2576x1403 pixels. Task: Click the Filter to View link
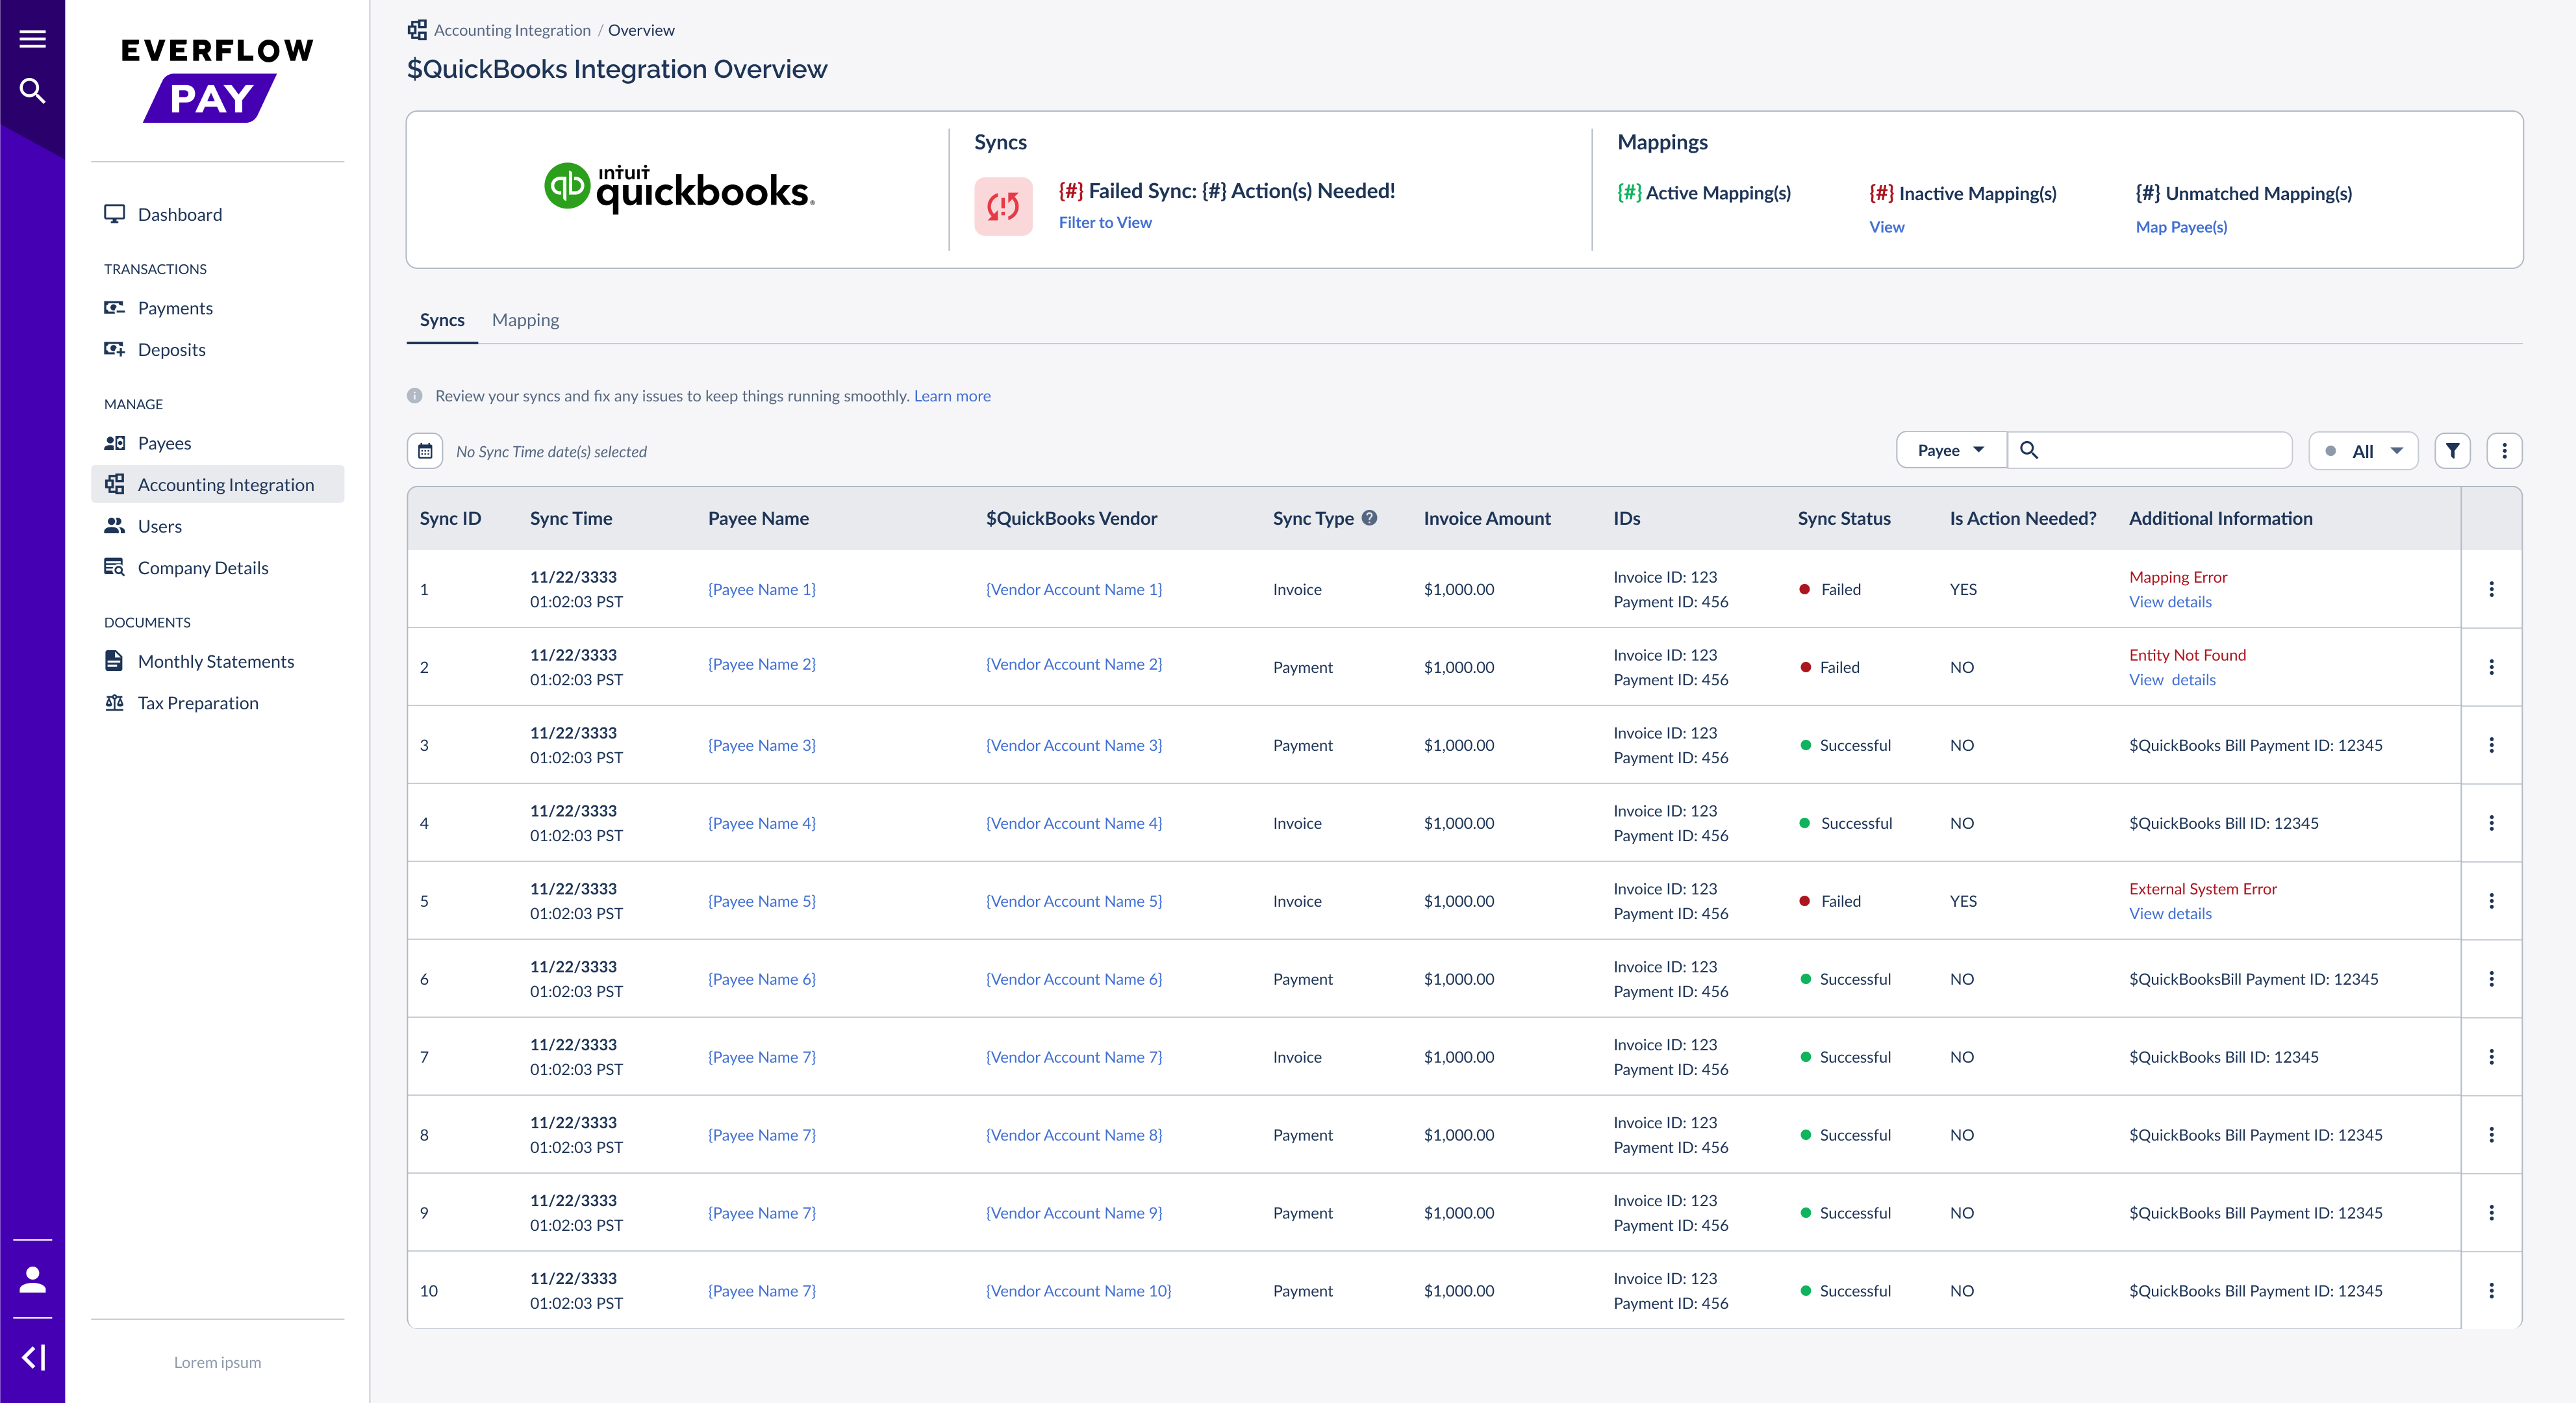pyautogui.click(x=1104, y=222)
